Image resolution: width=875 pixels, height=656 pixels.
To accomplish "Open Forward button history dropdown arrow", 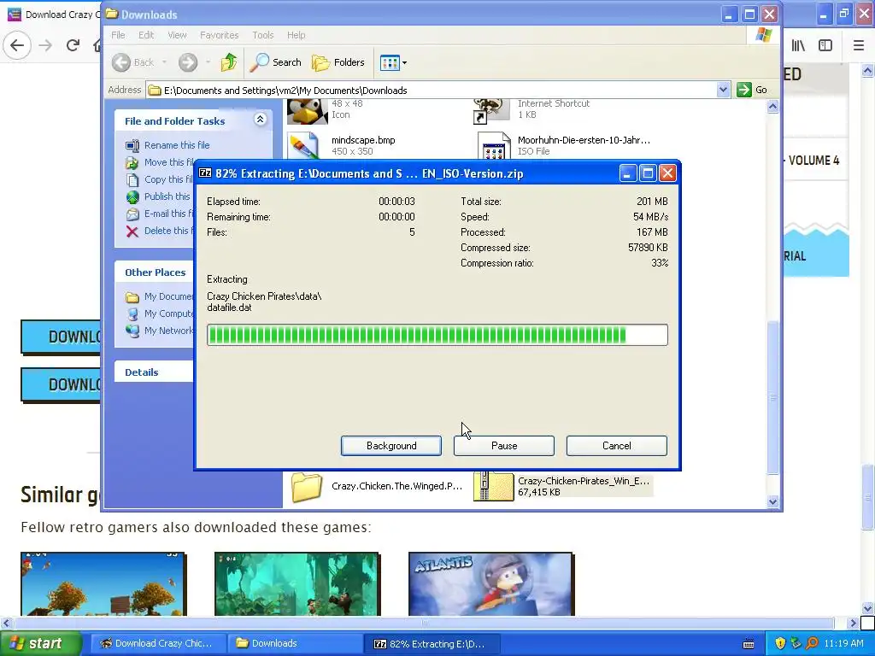I will coord(208,62).
